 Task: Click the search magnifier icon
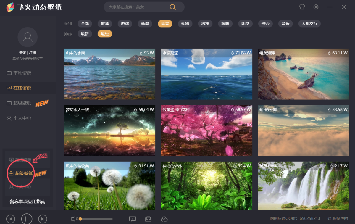tap(172, 7)
